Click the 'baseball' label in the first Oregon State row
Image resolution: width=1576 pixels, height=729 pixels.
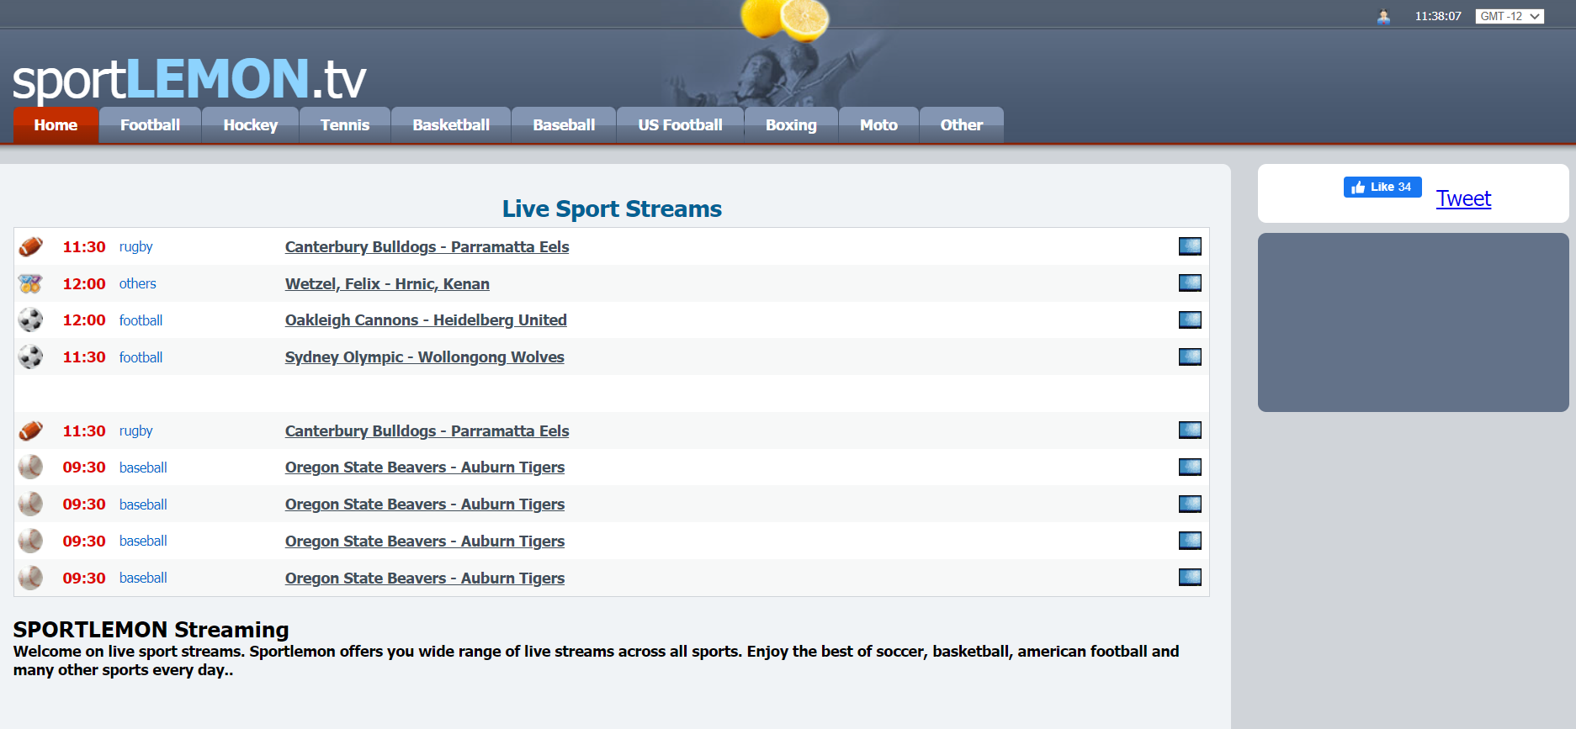point(143,468)
